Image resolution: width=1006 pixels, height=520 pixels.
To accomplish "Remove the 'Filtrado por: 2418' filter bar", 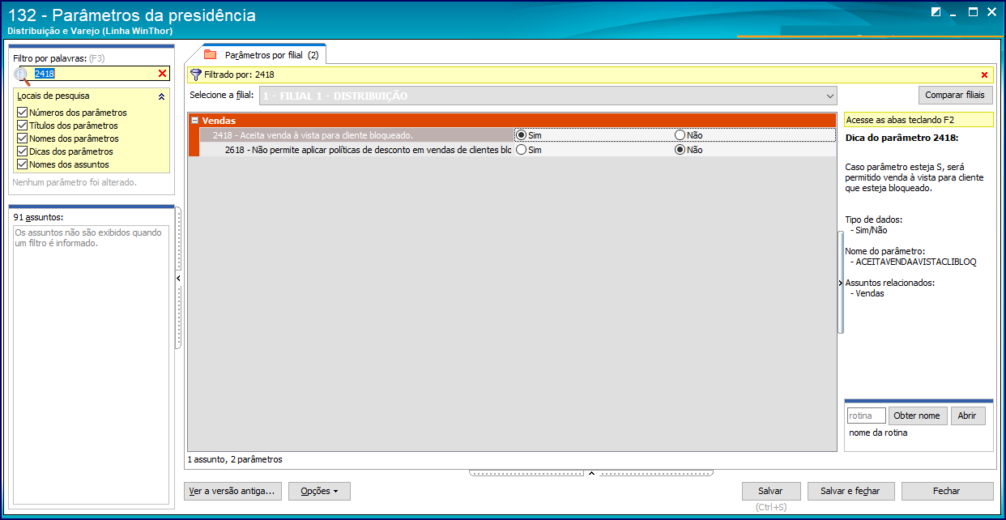I will (x=985, y=75).
